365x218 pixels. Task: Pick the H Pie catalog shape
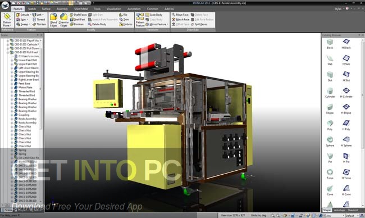(x=346, y=158)
